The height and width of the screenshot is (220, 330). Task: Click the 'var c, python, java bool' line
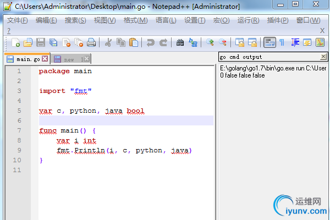92,111
